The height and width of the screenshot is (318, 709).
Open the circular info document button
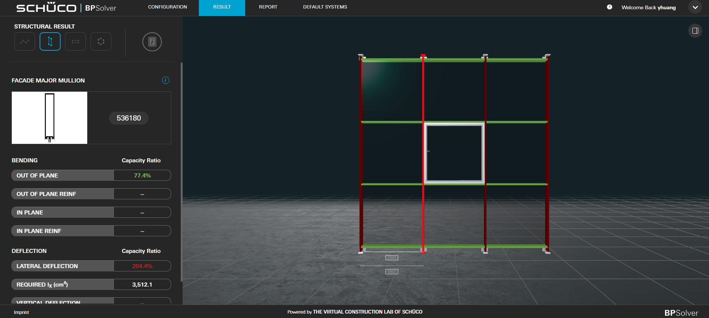(x=152, y=42)
